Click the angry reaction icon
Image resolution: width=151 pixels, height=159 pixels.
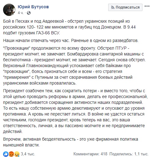point(11,154)
